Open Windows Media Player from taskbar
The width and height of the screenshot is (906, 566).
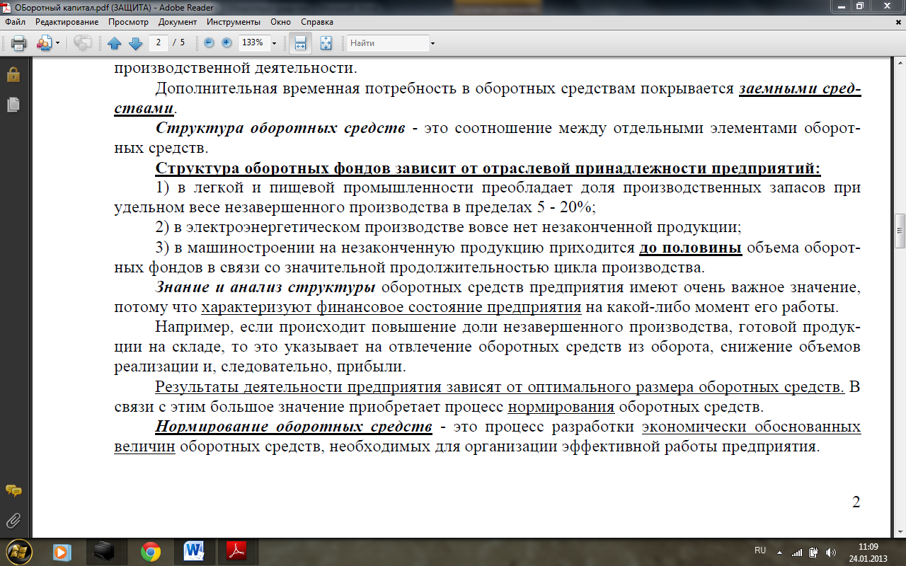pos(62,551)
